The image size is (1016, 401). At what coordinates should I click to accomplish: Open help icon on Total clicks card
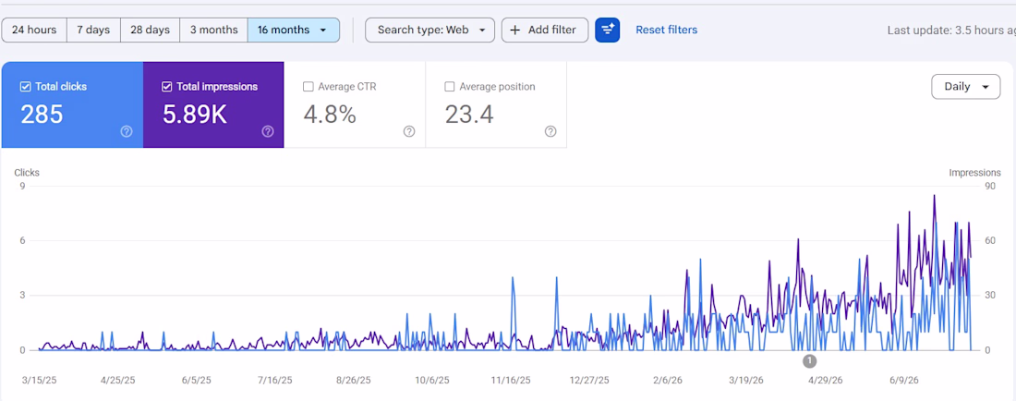pyautogui.click(x=127, y=131)
